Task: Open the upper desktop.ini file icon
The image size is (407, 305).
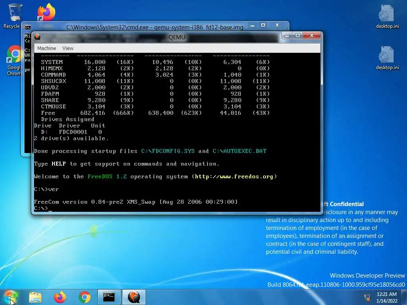Action: click(387, 16)
